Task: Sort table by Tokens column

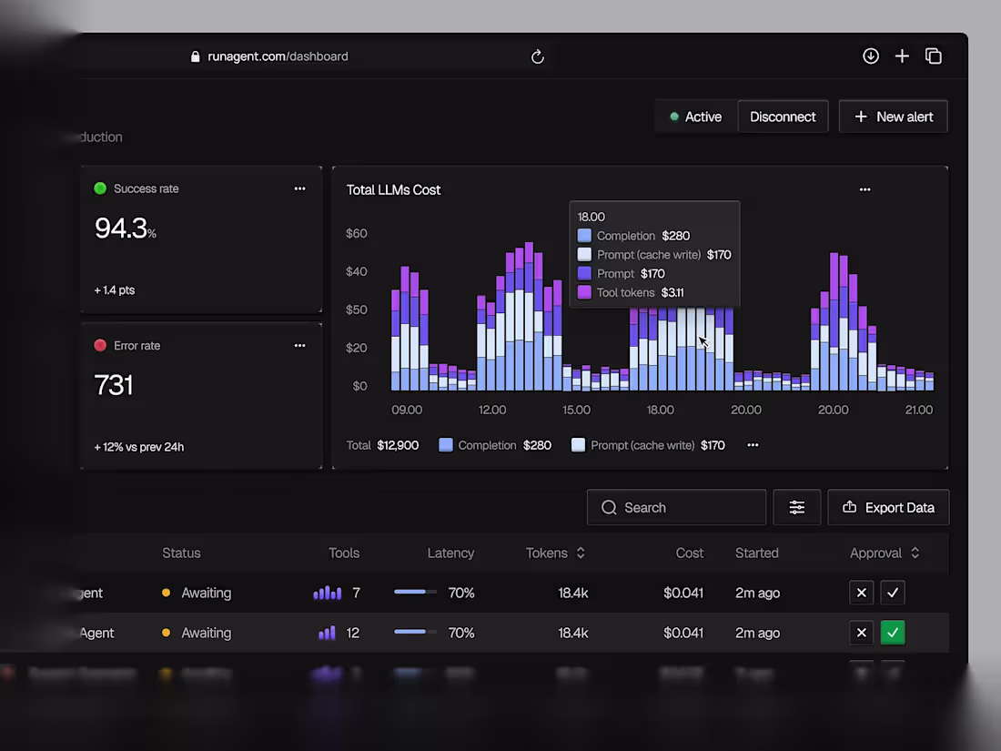Action: coord(555,553)
